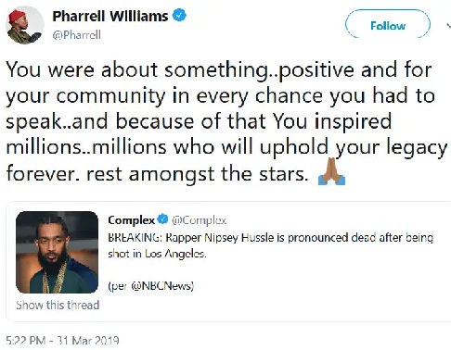Click 'shot in Los Angeles' text line
The width and height of the screenshot is (451, 350).
157,254
